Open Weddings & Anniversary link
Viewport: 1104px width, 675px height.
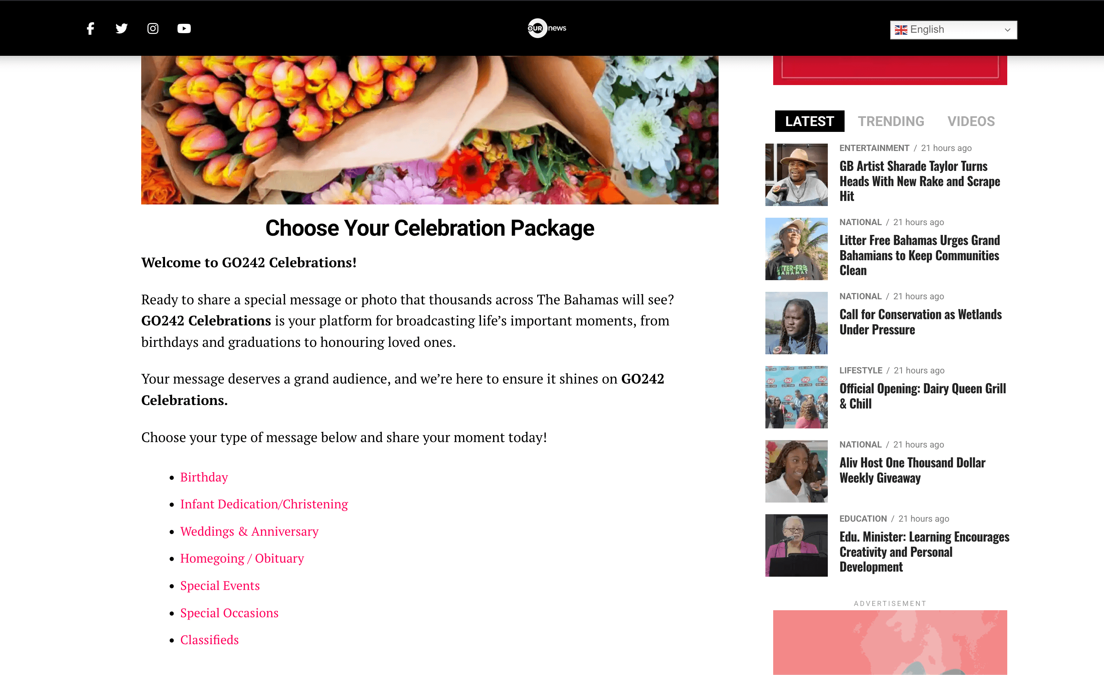(249, 531)
